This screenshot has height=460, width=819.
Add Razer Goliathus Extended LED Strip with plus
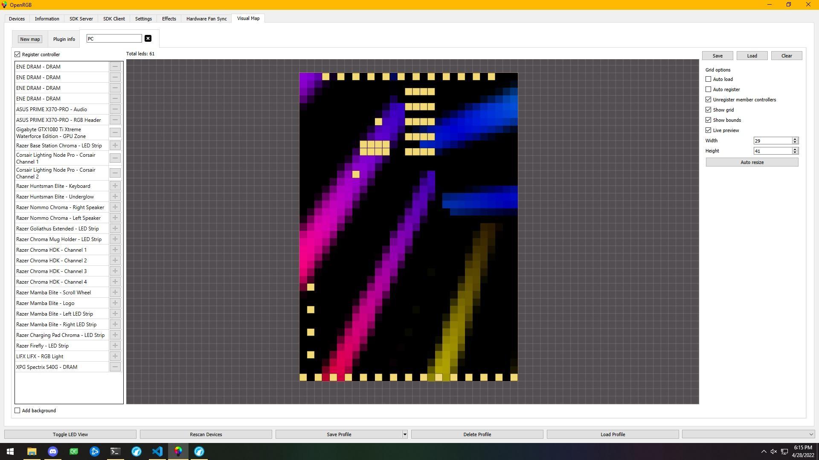[x=115, y=228]
